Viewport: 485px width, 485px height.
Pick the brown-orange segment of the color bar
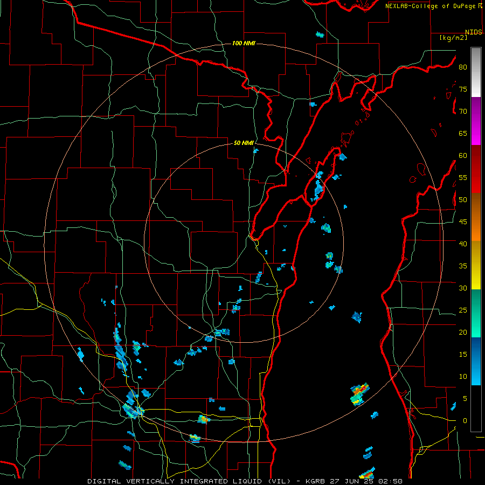click(x=476, y=217)
